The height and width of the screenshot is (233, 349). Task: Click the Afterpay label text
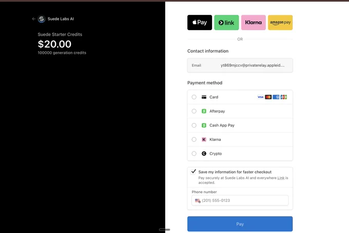coord(217,111)
